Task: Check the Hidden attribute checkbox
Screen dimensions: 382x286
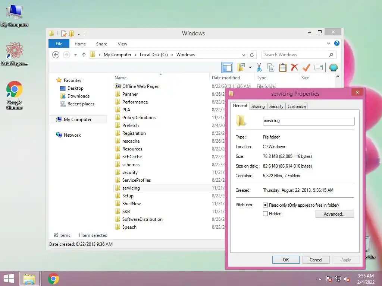Action: (x=265, y=213)
